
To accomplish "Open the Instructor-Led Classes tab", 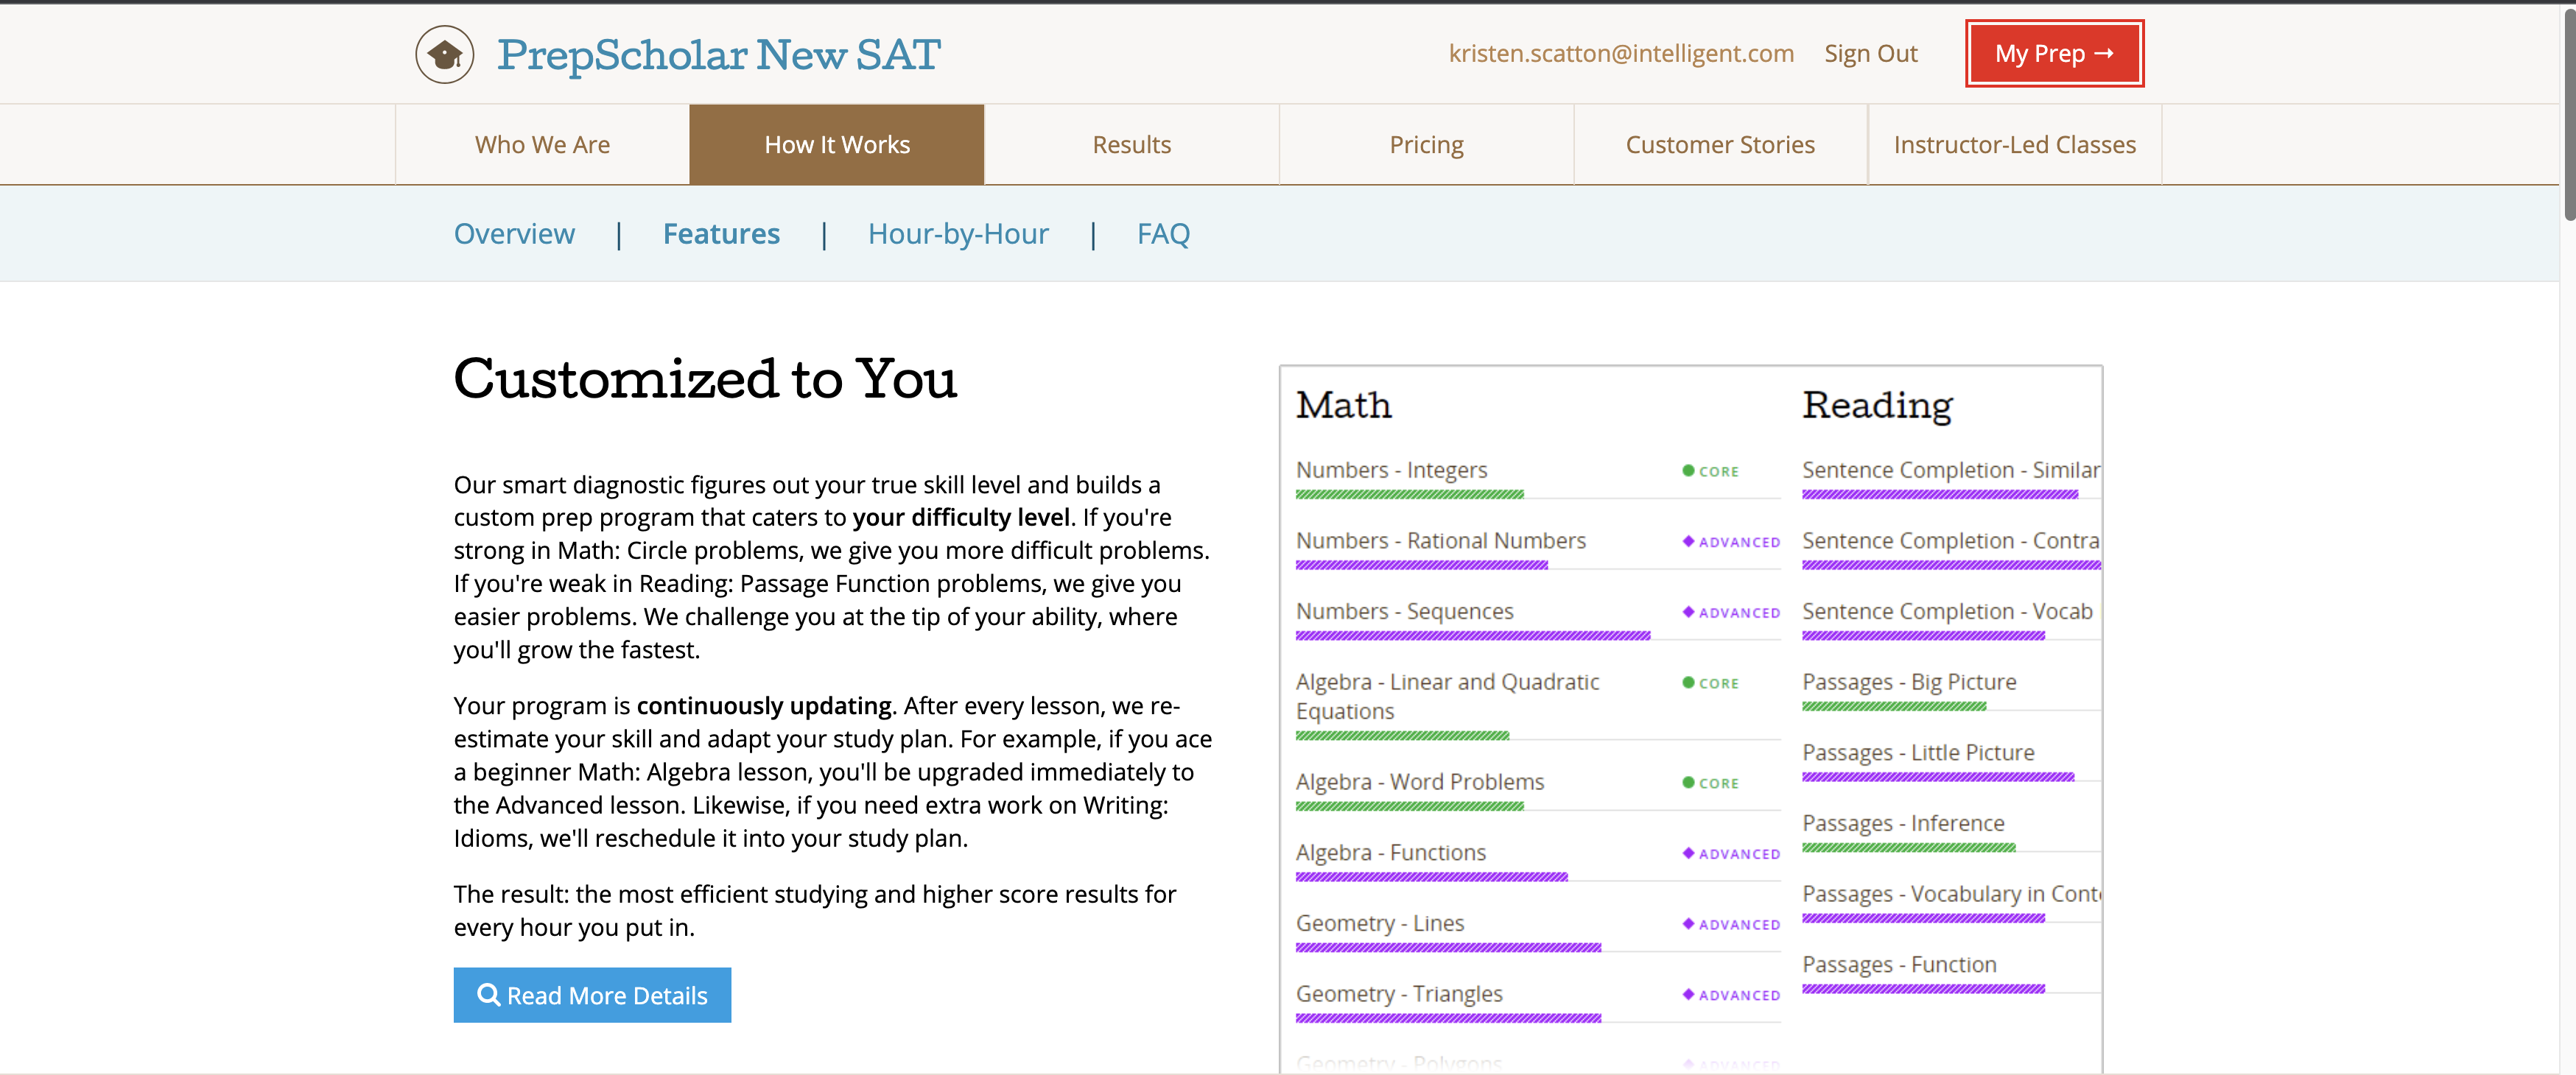I will (2014, 145).
